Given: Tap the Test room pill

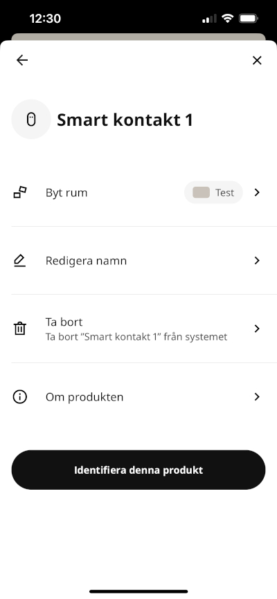Looking at the screenshot, I should pyautogui.click(x=213, y=192).
